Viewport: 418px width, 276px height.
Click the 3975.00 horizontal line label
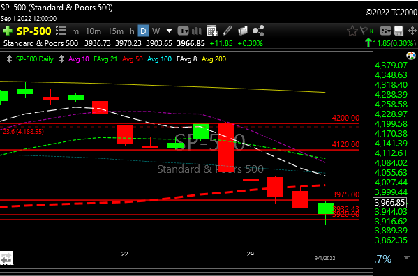(x=345, y=194)
